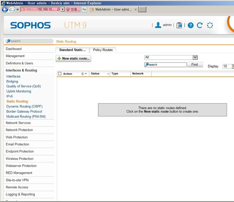Image resolution: width=234 pixels, height=202 pixels.
Task: Reload WebAdmin with the refresh icon
Action: pyautogui.click(x=200, y=25)
